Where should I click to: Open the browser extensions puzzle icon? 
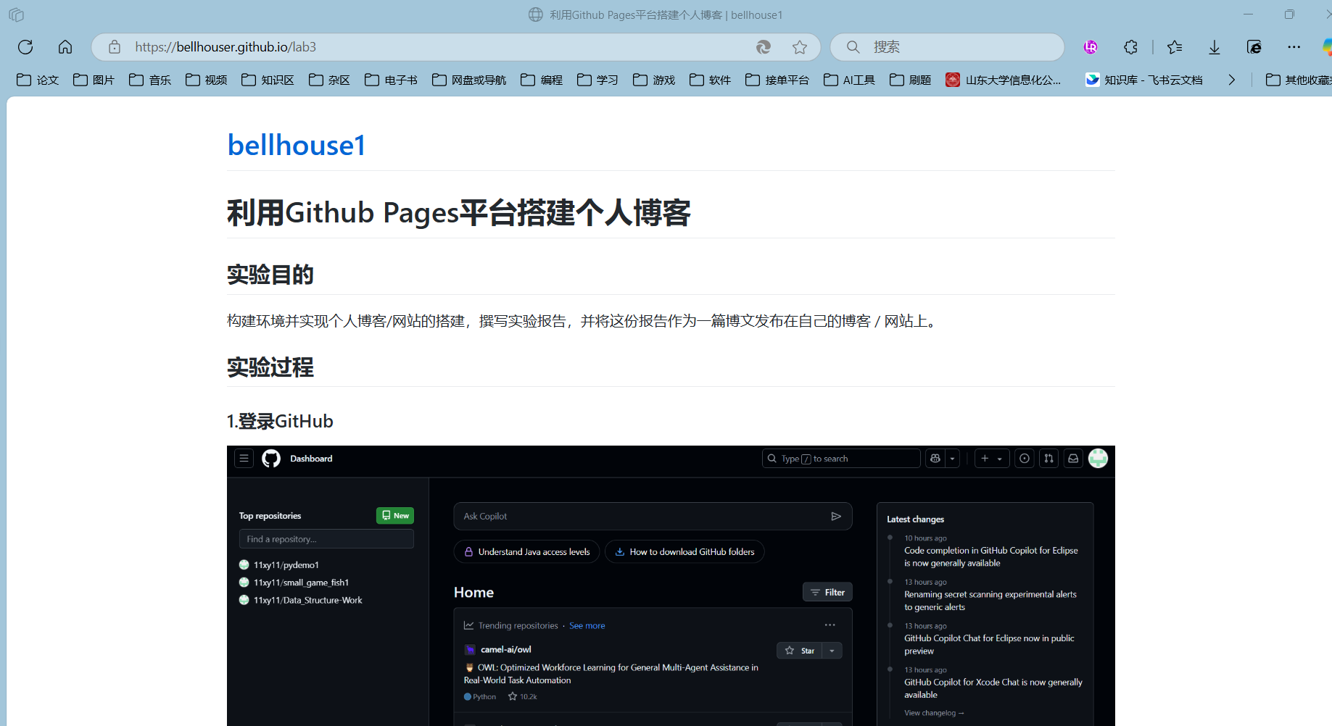pos(1130,47)
